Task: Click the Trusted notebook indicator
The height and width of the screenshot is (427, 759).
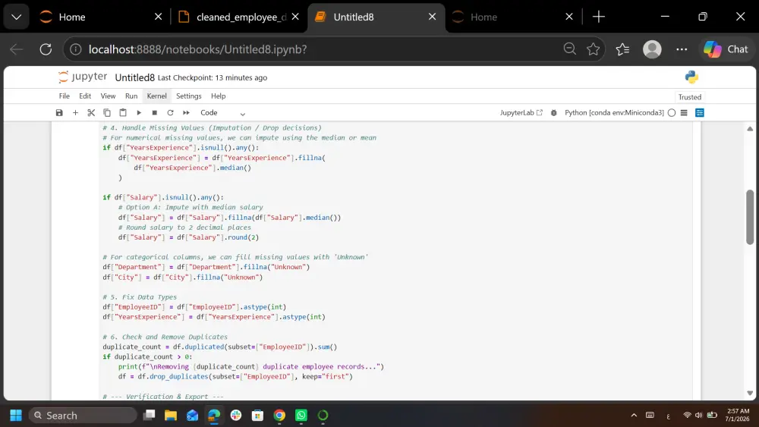Action: pyautogui.click(x=689, y=97)
